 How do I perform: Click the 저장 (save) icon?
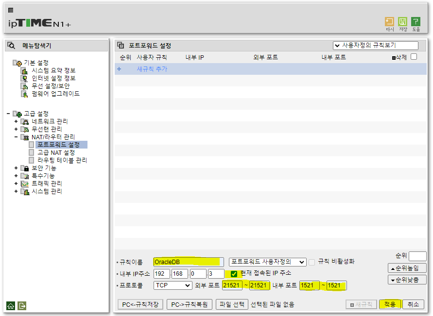click(x=402, y=21)
